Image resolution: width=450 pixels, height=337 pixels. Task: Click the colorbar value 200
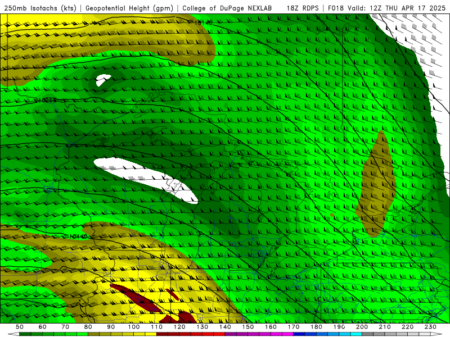click(x=362, y=327)
